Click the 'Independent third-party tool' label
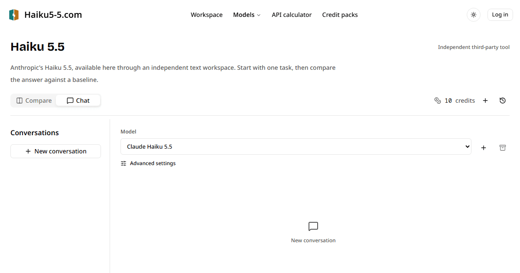 point(474,47)
